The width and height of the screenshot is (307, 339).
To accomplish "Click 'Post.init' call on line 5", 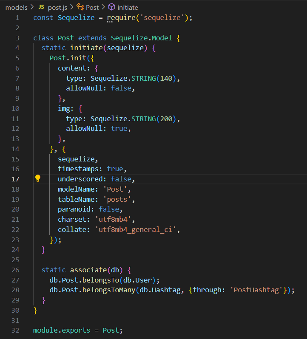I will click(68, 58).
